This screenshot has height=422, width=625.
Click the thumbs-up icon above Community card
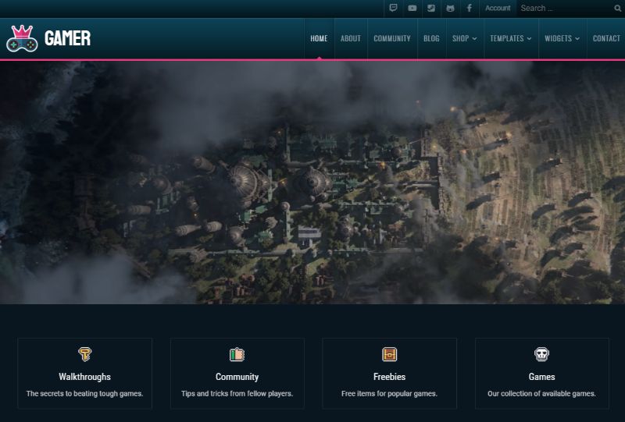[x=237, y=354]
